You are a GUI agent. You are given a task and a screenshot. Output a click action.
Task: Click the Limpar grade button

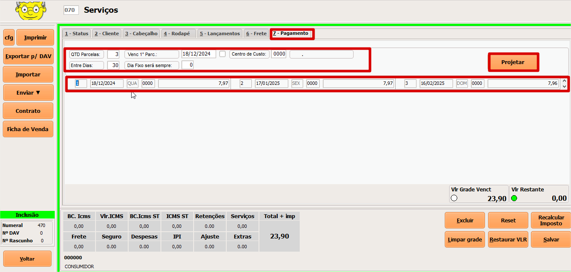[465, 240]
